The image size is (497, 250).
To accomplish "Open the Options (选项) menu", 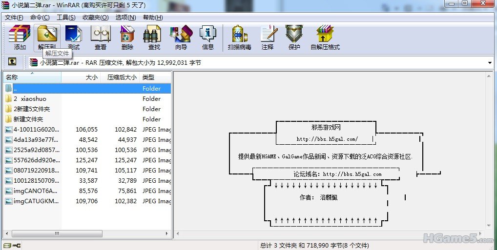I will 125,18.
